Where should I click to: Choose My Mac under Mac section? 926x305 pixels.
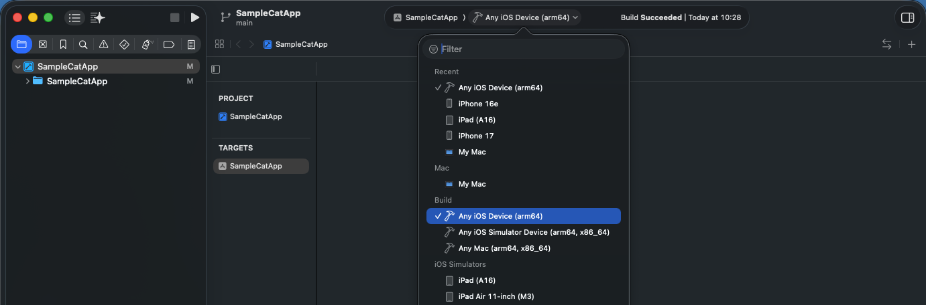point(524,184)
